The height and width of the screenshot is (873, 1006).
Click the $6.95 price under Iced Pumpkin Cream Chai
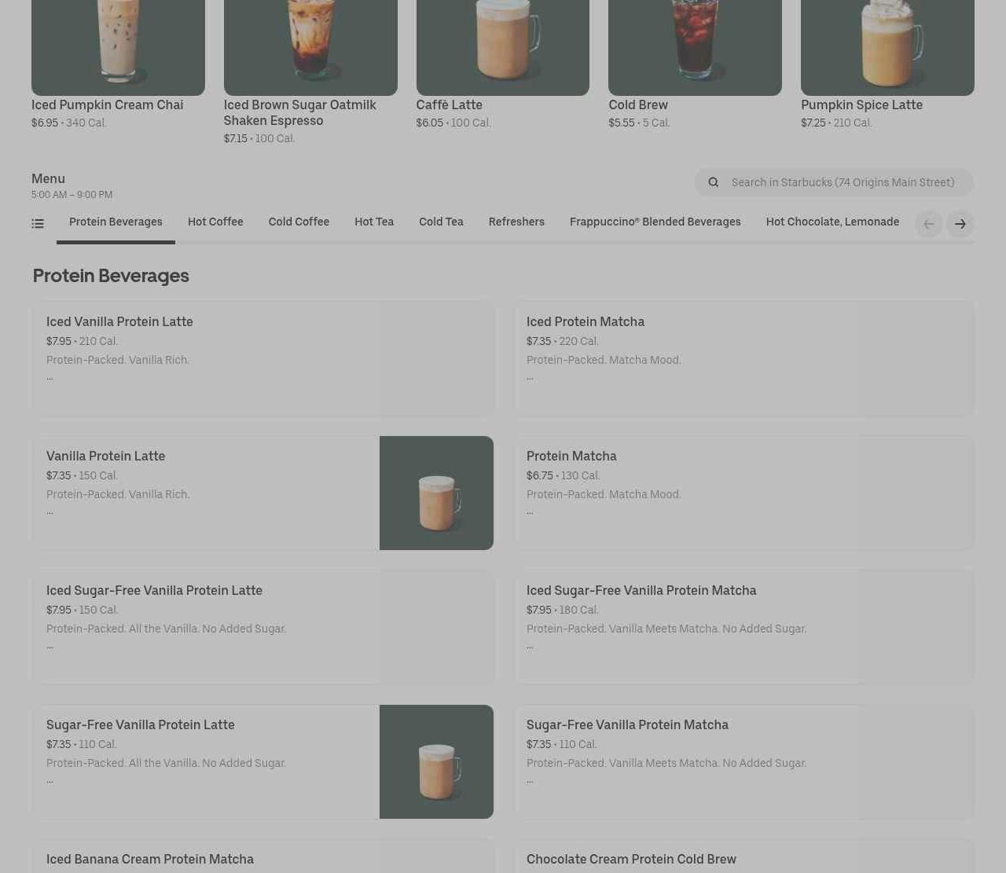click(x=45, y=123)
